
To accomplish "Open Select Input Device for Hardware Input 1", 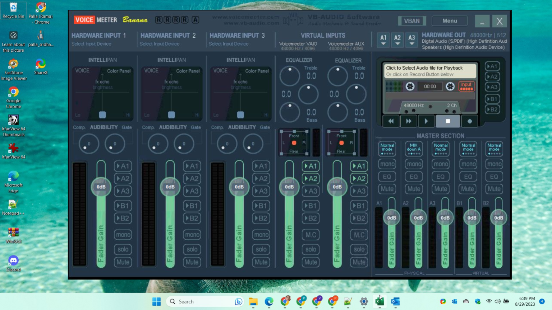I will click(91, 43).
